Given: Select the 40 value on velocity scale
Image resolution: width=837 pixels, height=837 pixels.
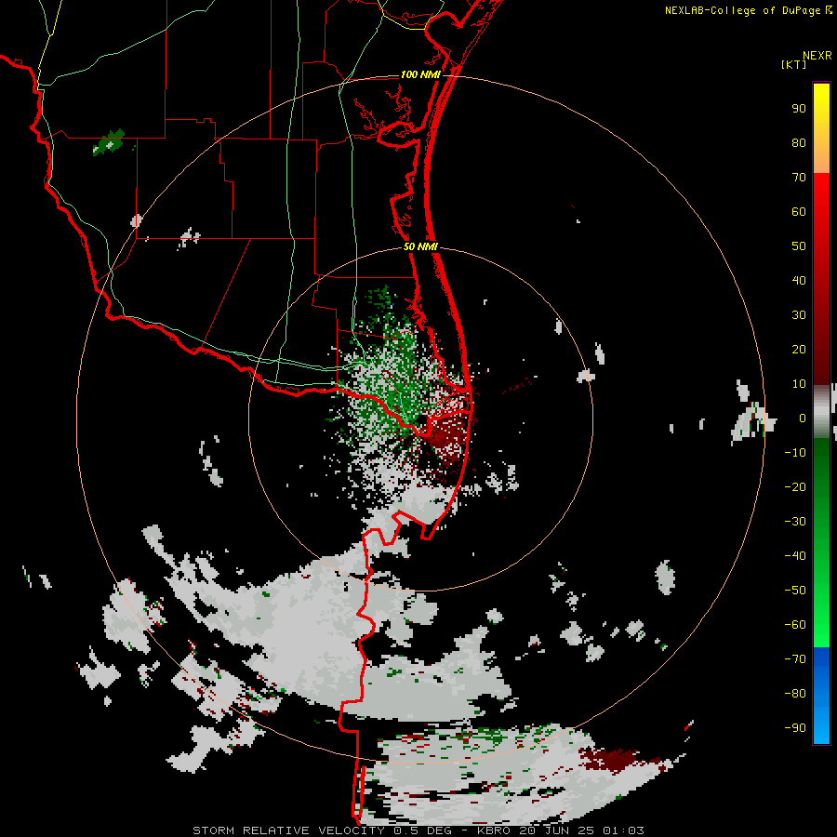Looking at the screenshot, I should pos(799,281).
